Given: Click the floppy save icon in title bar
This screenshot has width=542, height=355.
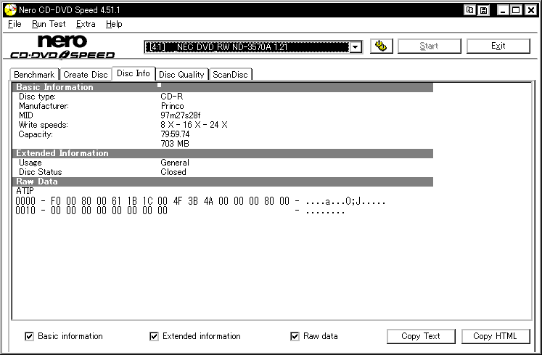Looking at the screenshot, I should tap(483, 10).
